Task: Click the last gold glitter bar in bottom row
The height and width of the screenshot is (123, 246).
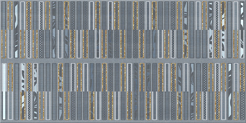Action: tap(242, 77)
